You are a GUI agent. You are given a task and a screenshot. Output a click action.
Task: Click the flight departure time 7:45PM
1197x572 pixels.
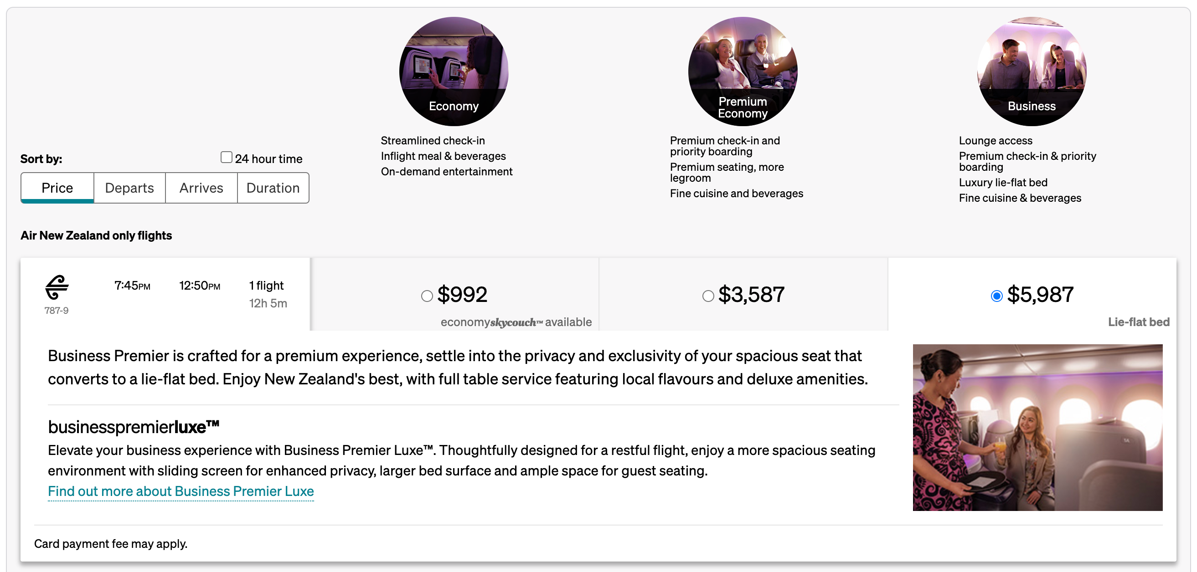pos(133,285)
